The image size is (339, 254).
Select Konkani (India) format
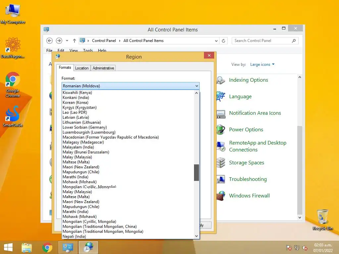point(128,98)
